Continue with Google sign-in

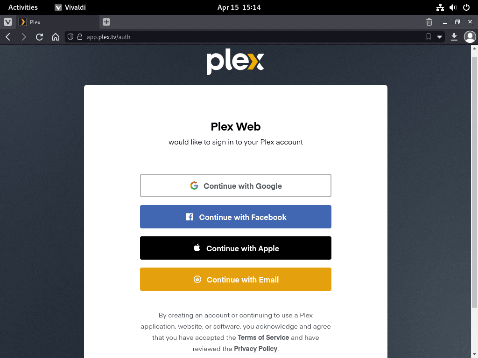[236, 186]
